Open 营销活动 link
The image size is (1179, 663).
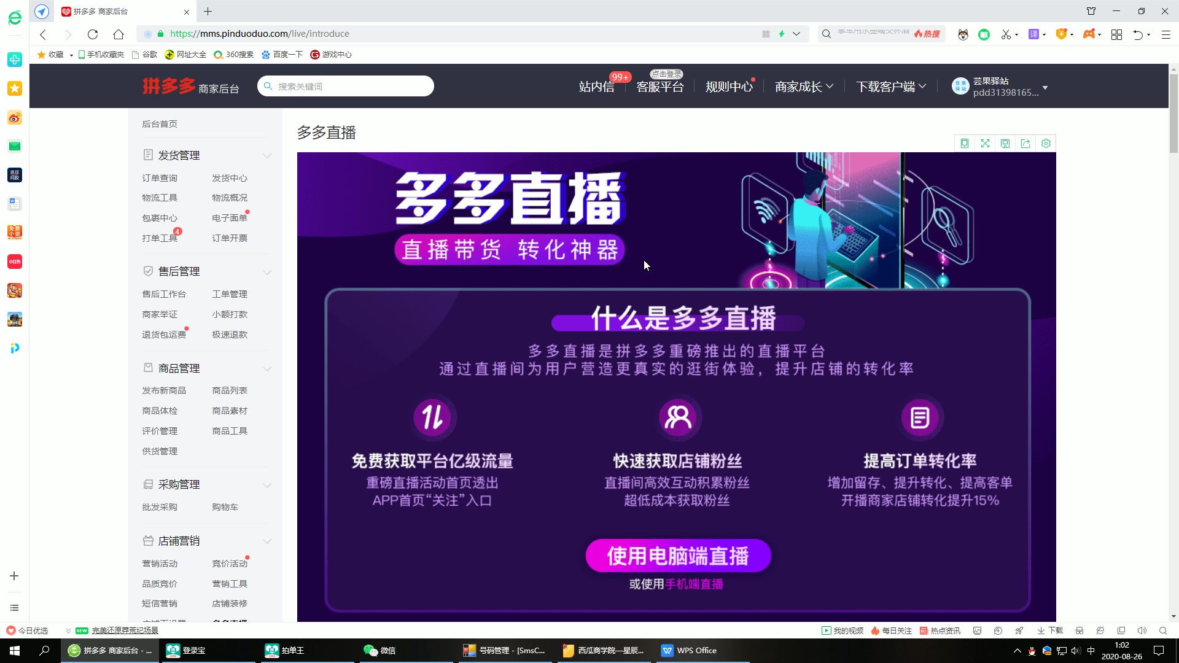(160, 564)
